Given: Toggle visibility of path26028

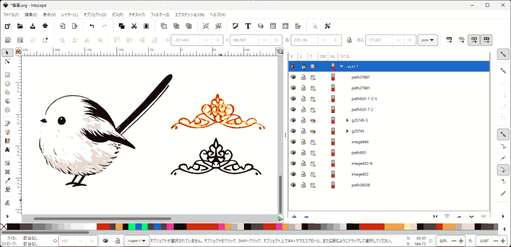Looking at the screenshot, I should pos(293,185).
